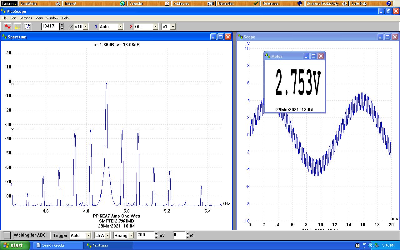
Task: Open the Calendar drawer
Action: (x=149, y=3)
